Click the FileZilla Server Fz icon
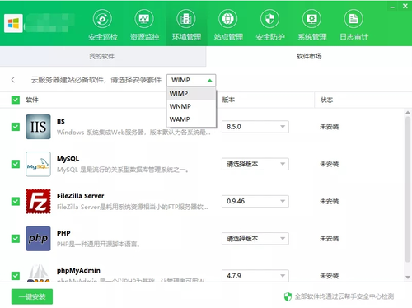 pos(38,201)
